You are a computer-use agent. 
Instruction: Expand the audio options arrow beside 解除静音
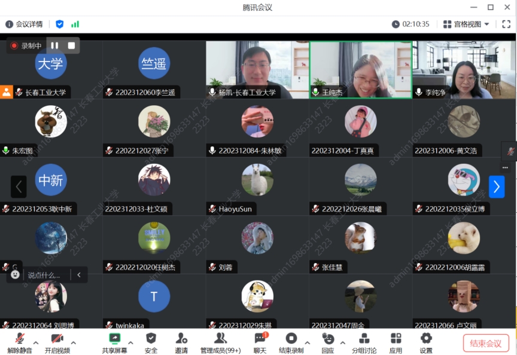(36, 342)
